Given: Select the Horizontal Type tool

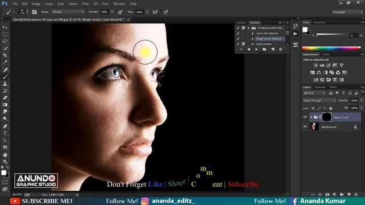Looking at the screenshot, I should point(5,133).
